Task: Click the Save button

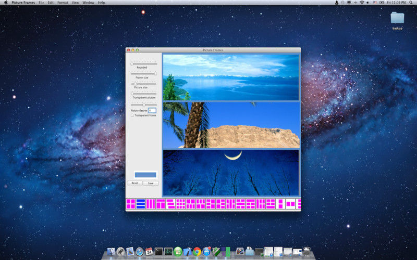Action: tap(150, 183)
